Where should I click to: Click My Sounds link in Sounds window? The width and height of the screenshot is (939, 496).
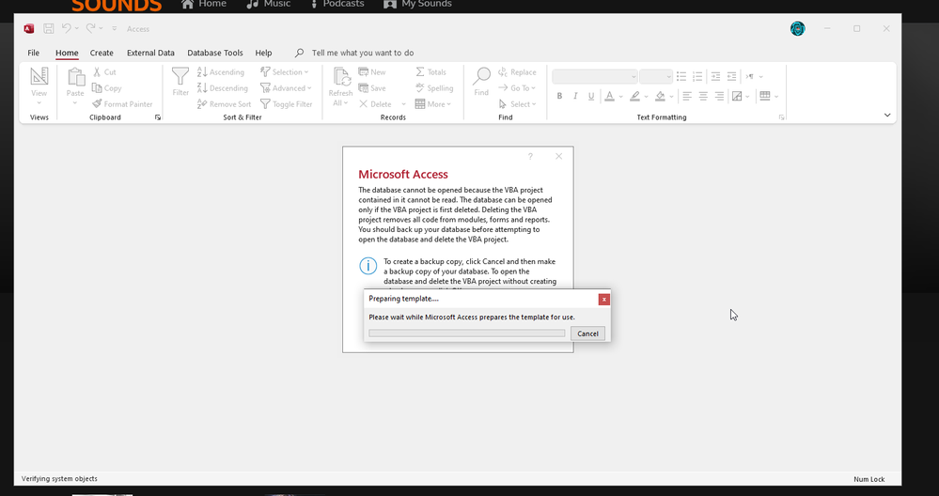(x=418, y=4)
